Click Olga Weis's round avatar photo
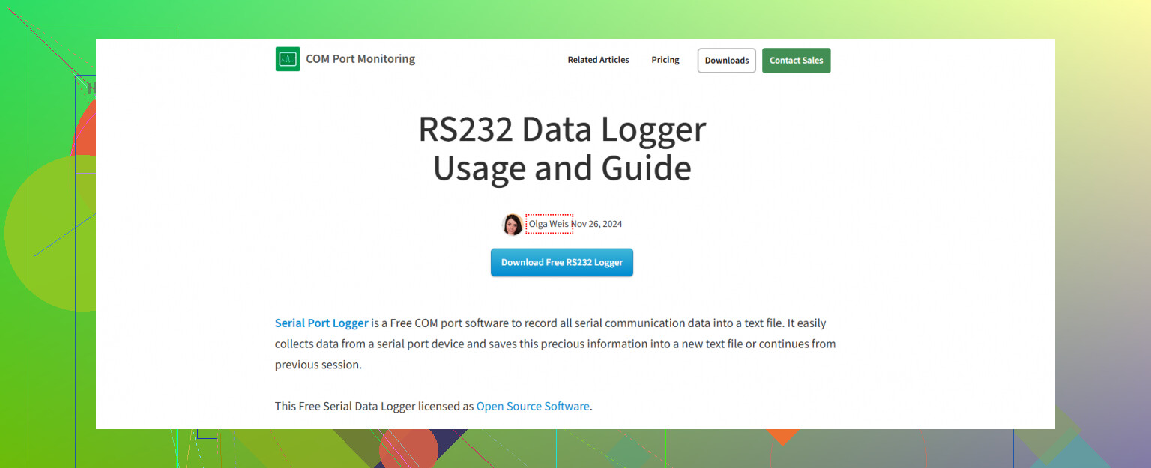Viewport: 1151px width, 468px height. pos(513,224)
